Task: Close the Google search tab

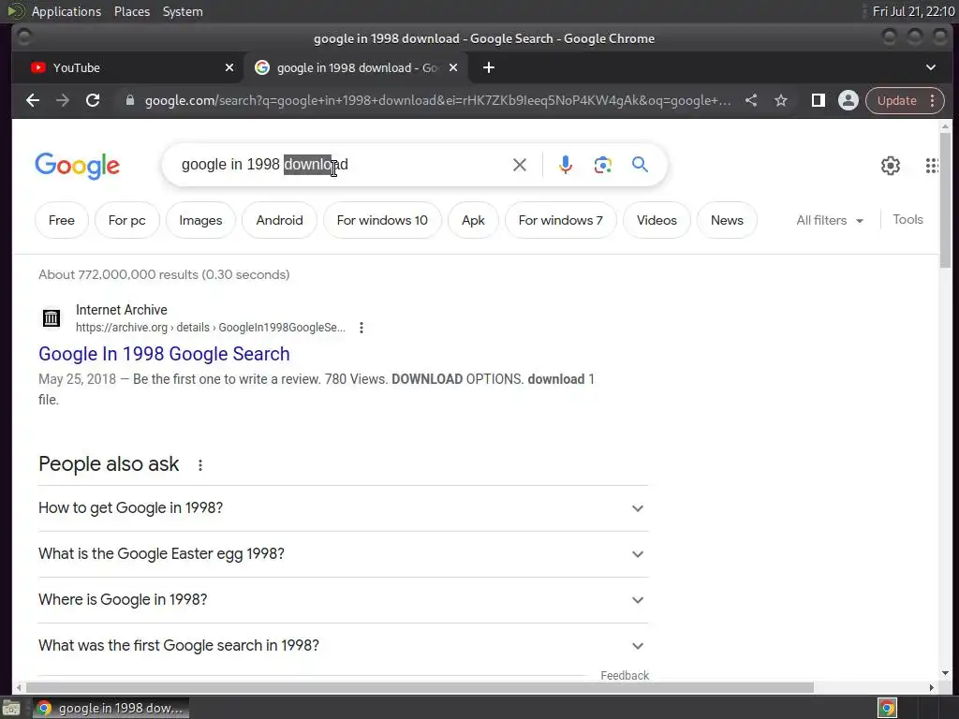Action: point(453,67)
